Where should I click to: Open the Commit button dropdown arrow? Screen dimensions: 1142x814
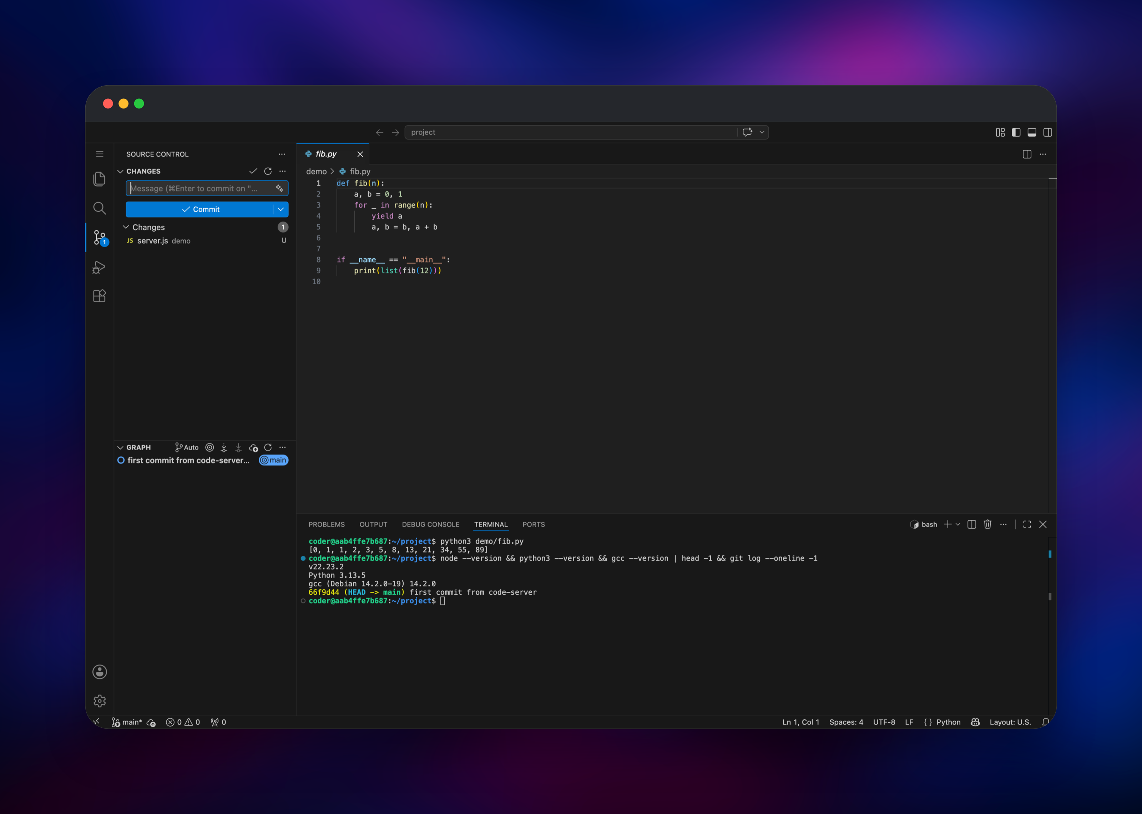click(281, 209)
